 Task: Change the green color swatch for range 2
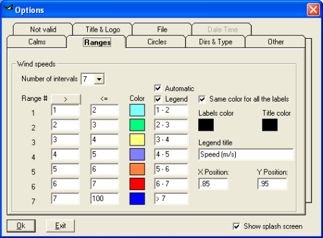point(137,125)
